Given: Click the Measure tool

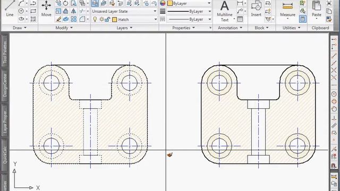Looking at the screenshot, I should click(287, 9).
